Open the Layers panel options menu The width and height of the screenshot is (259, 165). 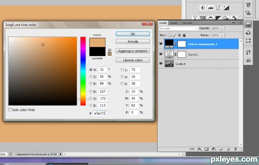(240, 23)
